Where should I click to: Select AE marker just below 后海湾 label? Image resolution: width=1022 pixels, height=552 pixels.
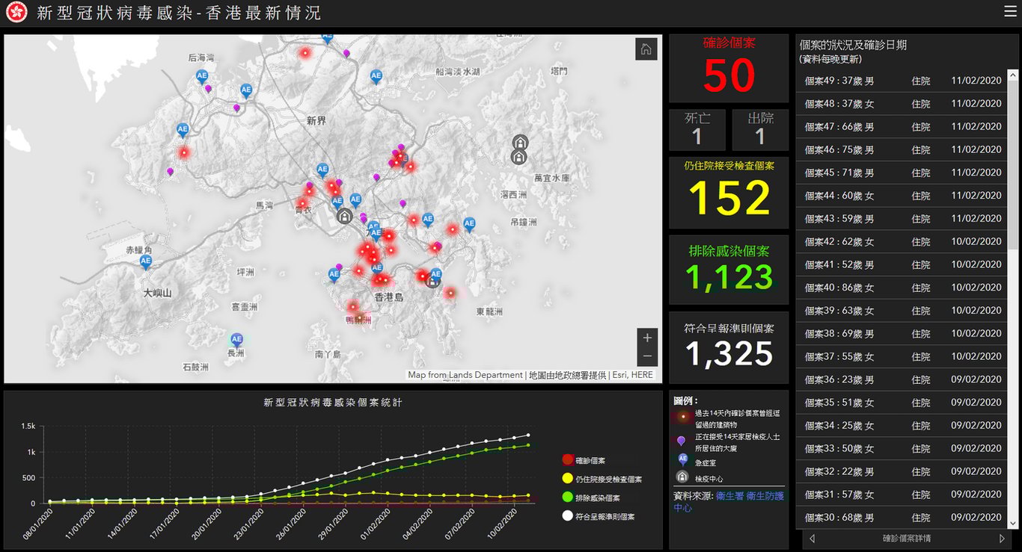202,76
